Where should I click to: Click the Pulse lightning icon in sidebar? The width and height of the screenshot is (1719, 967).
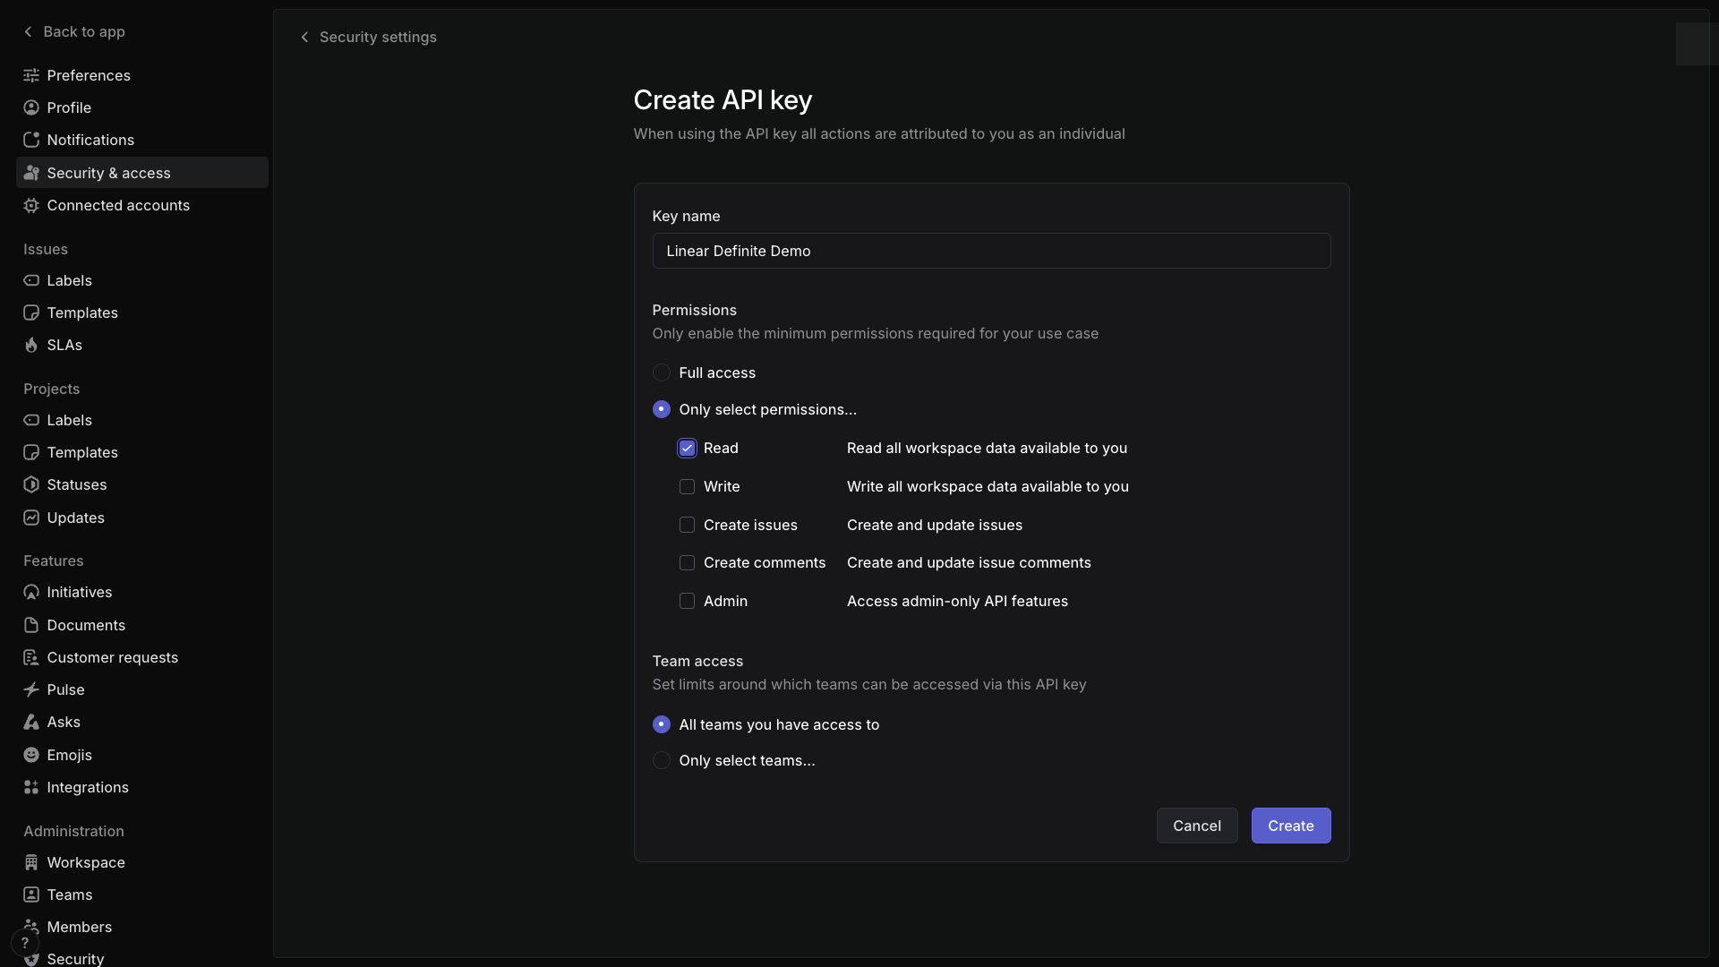[x=31, y=689]
